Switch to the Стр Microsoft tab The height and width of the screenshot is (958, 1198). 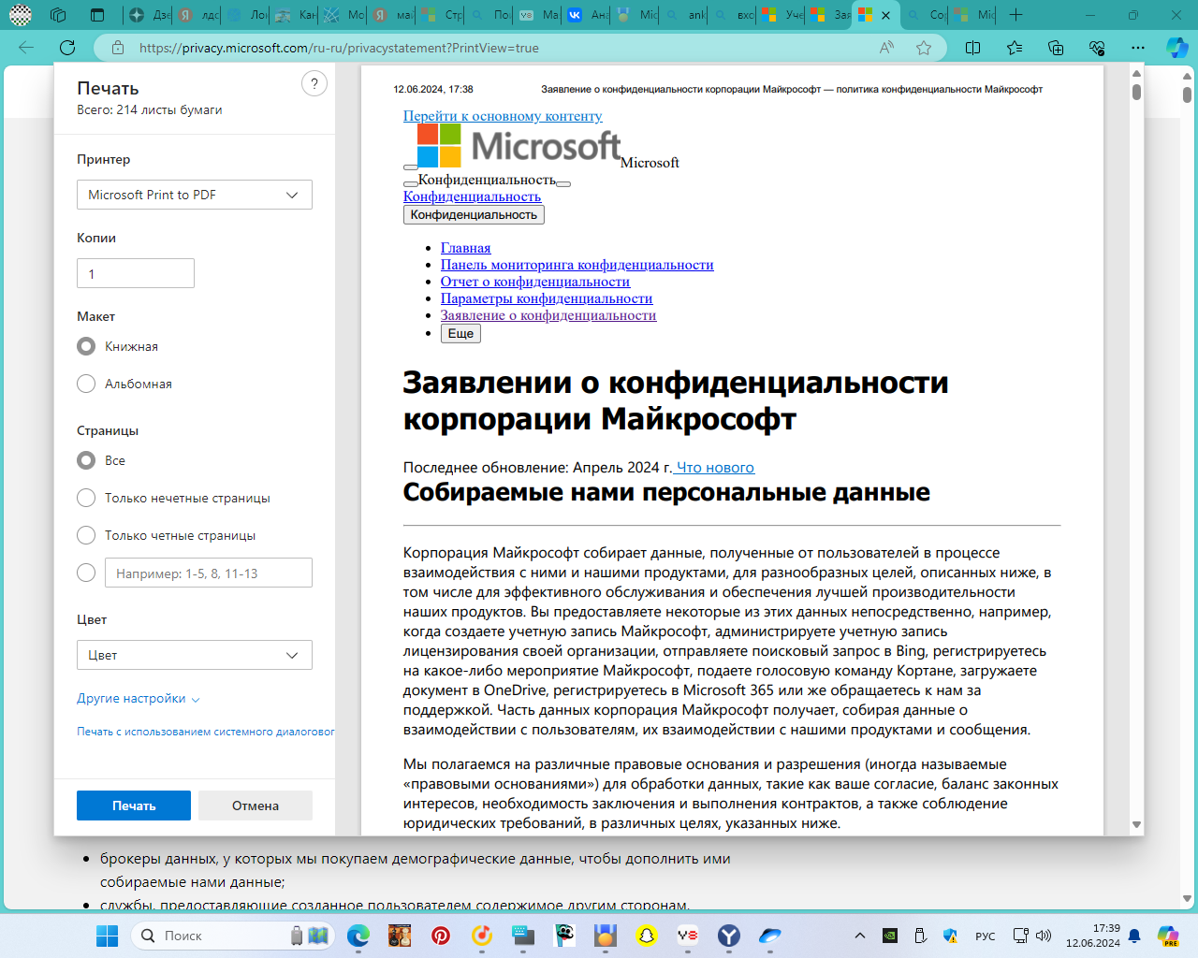440,15
